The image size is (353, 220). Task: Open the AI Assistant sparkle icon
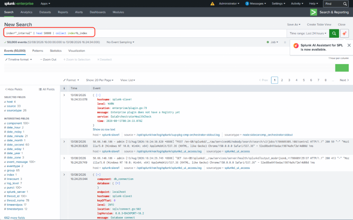[x=344, y=33]
